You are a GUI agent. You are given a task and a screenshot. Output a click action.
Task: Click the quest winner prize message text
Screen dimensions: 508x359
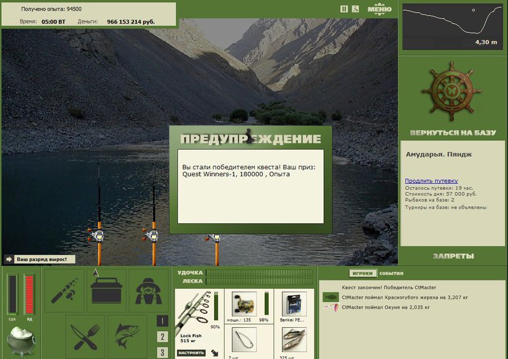(249, 171)
